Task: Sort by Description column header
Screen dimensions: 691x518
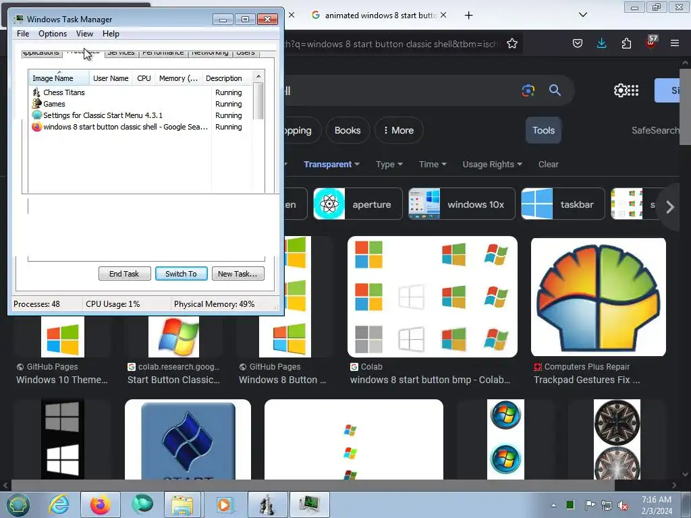Action: [x=227, y=78]
